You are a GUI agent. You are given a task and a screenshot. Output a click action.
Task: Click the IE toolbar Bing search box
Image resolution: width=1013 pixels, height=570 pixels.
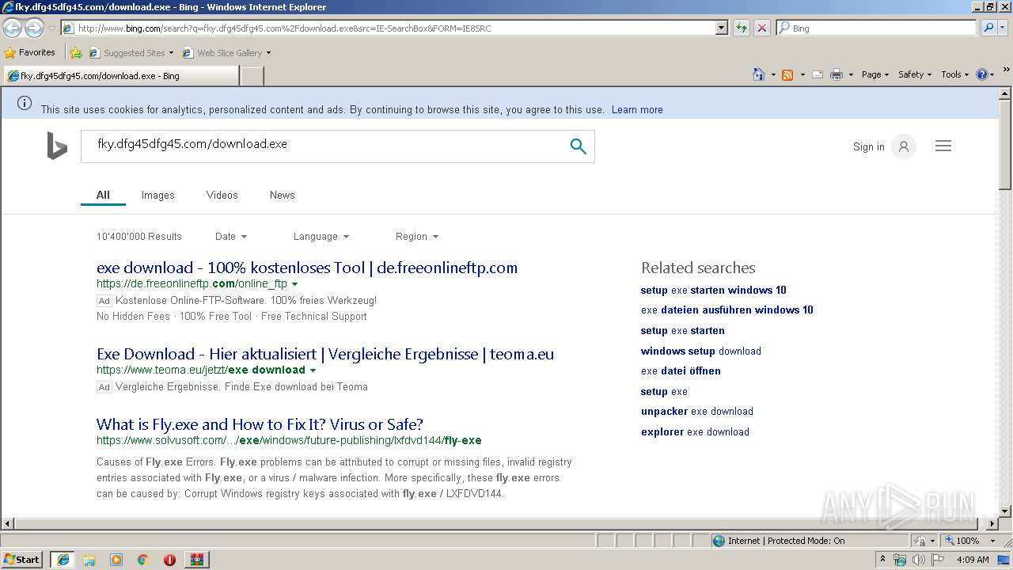[x=876, y=28]
